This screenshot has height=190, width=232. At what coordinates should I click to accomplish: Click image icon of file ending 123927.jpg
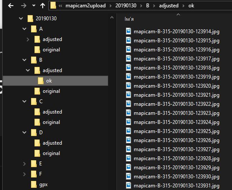click(x=129, y=149)
